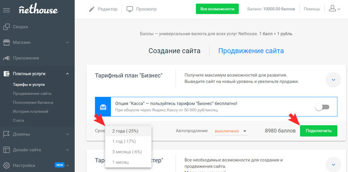Click the Дизайн сайта layout icon
348x172 pixels.
click(7, 150)
